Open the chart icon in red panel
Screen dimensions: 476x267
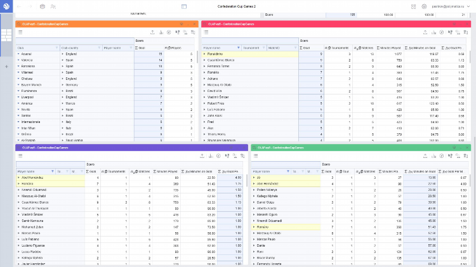[x=433, y=32]
